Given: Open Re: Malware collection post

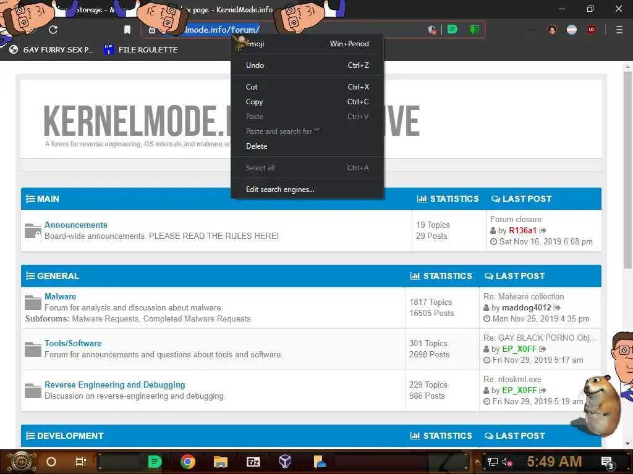Looking at the screenshot, I should 524,297.
